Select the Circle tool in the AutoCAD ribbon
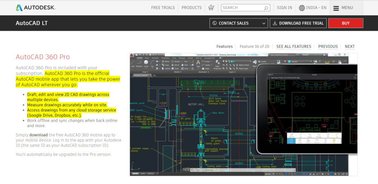378x184 pixels. click(146, 63)
